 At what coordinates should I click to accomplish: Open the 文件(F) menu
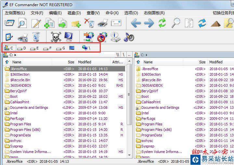click(37, 13)
